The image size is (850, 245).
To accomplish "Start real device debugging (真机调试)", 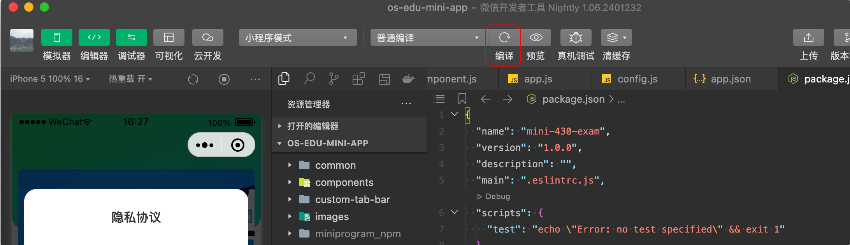I will point(576,37).
